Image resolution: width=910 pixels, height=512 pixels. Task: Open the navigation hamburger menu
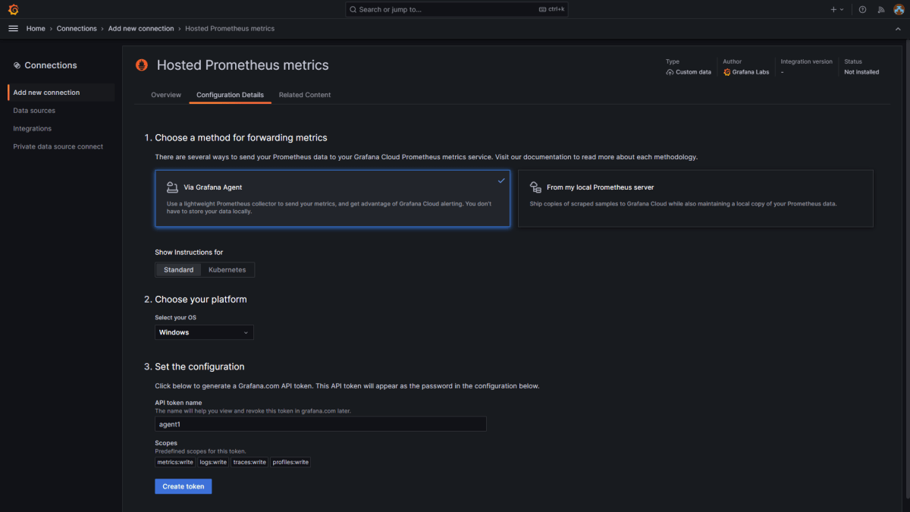[13, 28]
